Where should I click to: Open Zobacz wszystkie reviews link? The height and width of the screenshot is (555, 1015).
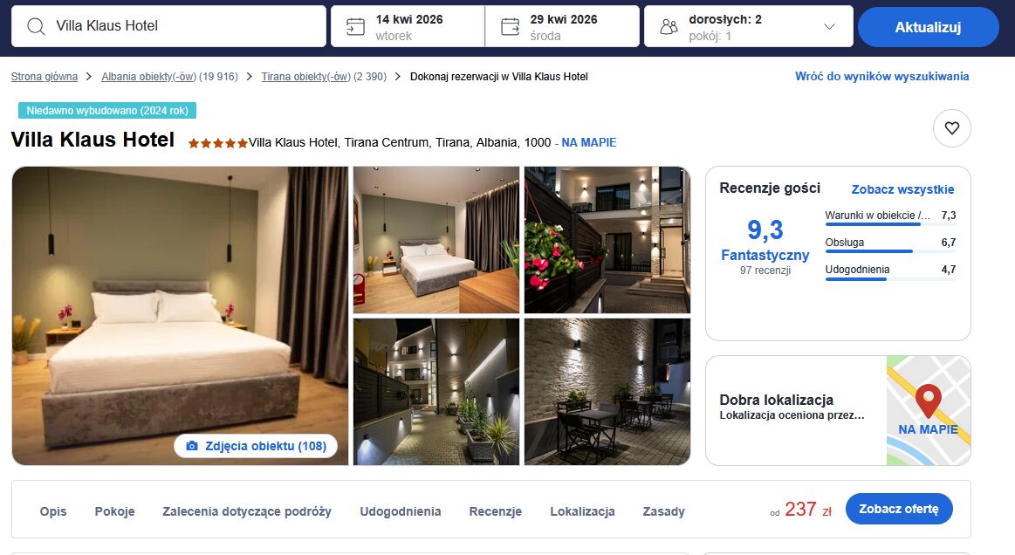tap(902, 189)
